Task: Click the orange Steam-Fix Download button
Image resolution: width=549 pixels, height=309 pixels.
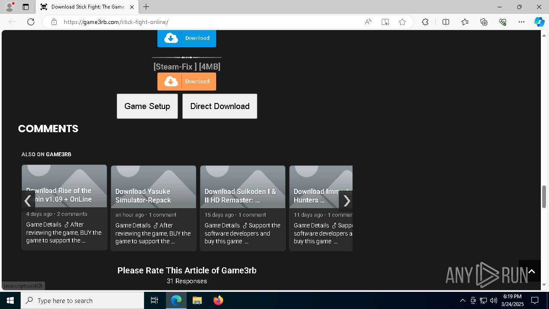Action: click(x=187, y=82)
